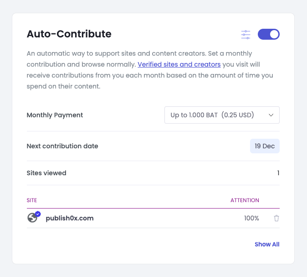Click the 19 Dec contribution date badge
Screen dimensions: 307x277
tap(265, 146)
